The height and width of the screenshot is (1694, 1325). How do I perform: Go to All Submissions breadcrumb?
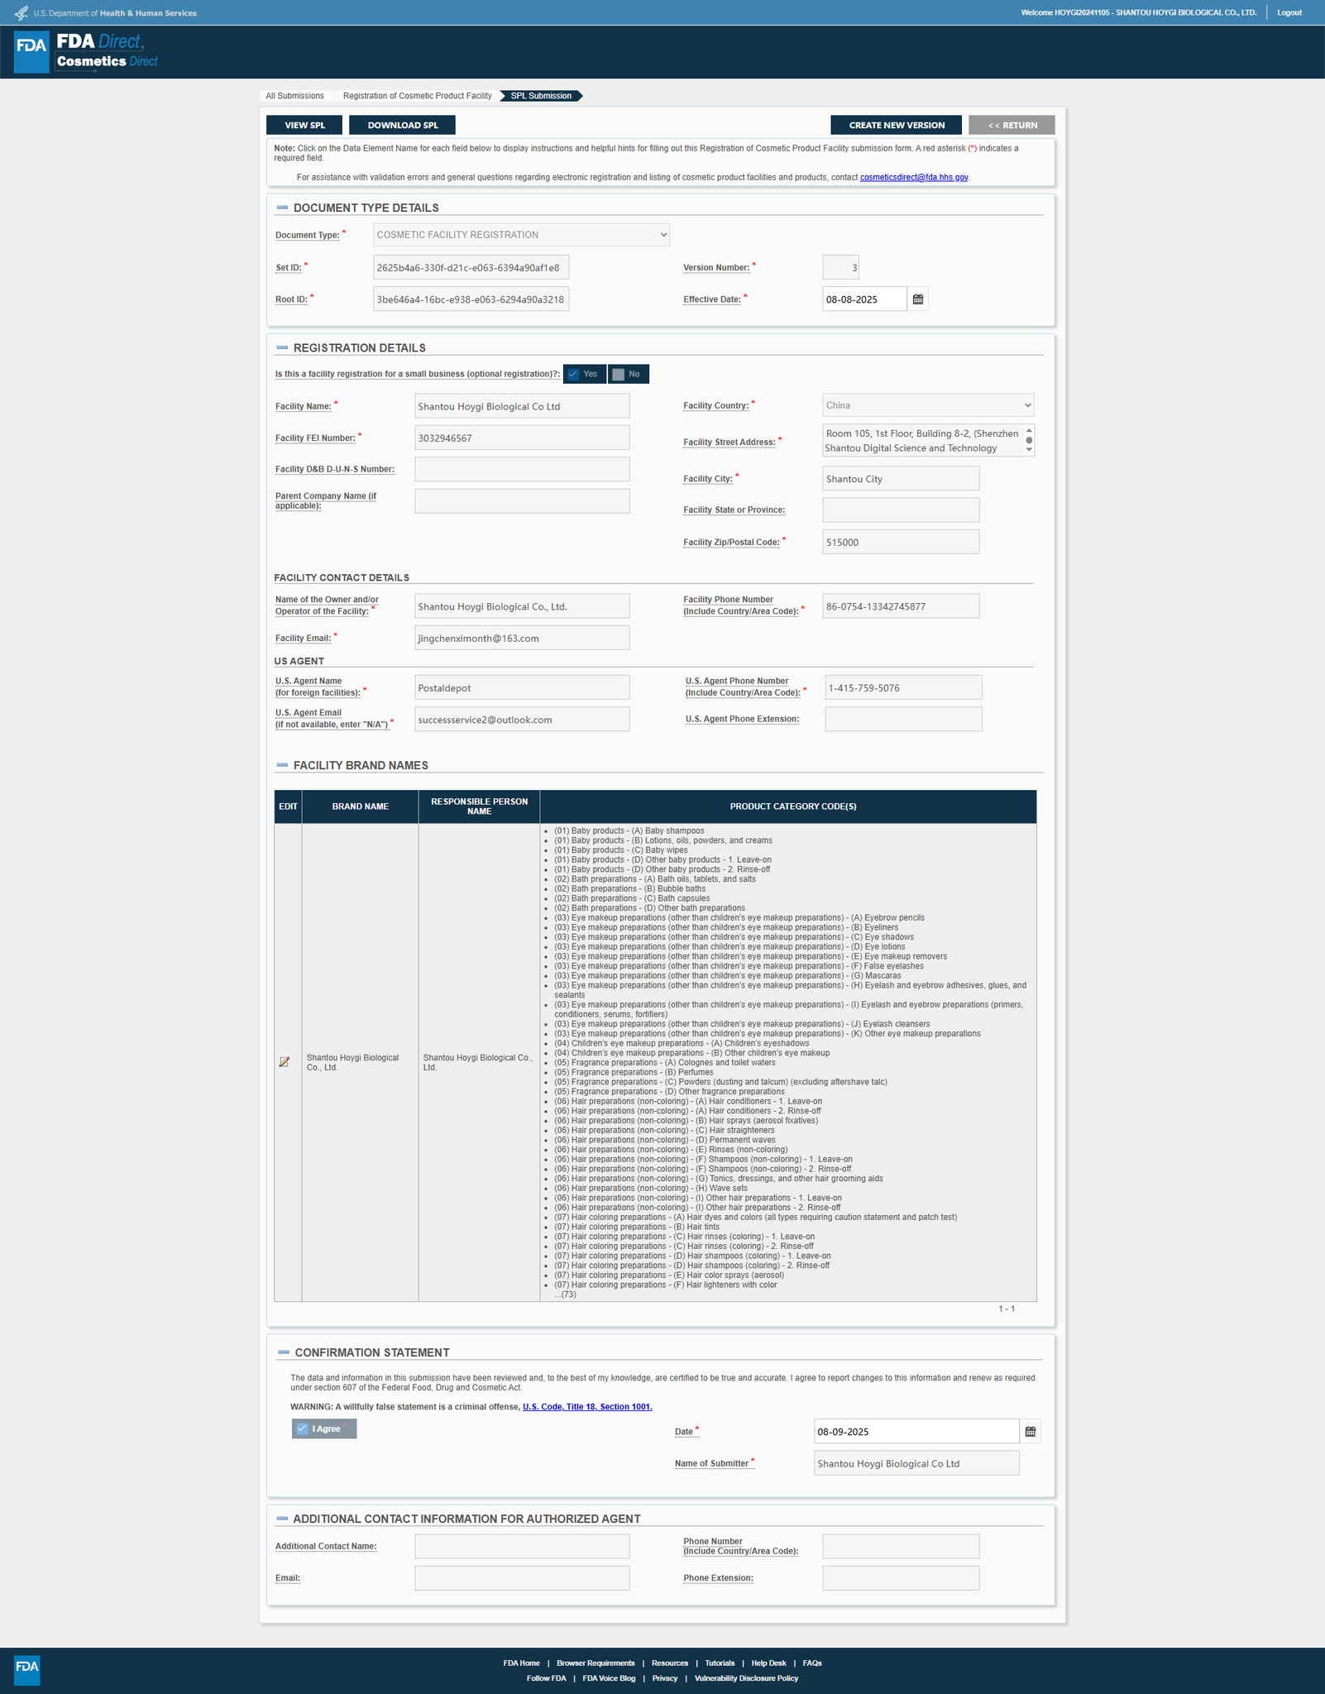[x=294, y=96]
